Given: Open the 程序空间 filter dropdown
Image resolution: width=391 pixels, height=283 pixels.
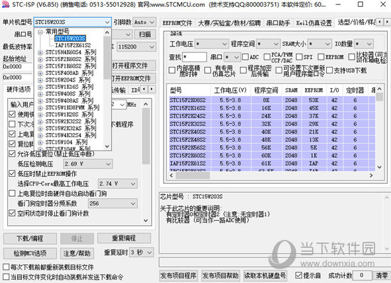Looking at the screenshot, I should tap(268, 44).
